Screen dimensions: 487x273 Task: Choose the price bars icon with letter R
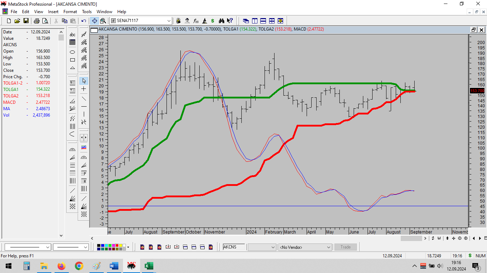pos(84,42)
